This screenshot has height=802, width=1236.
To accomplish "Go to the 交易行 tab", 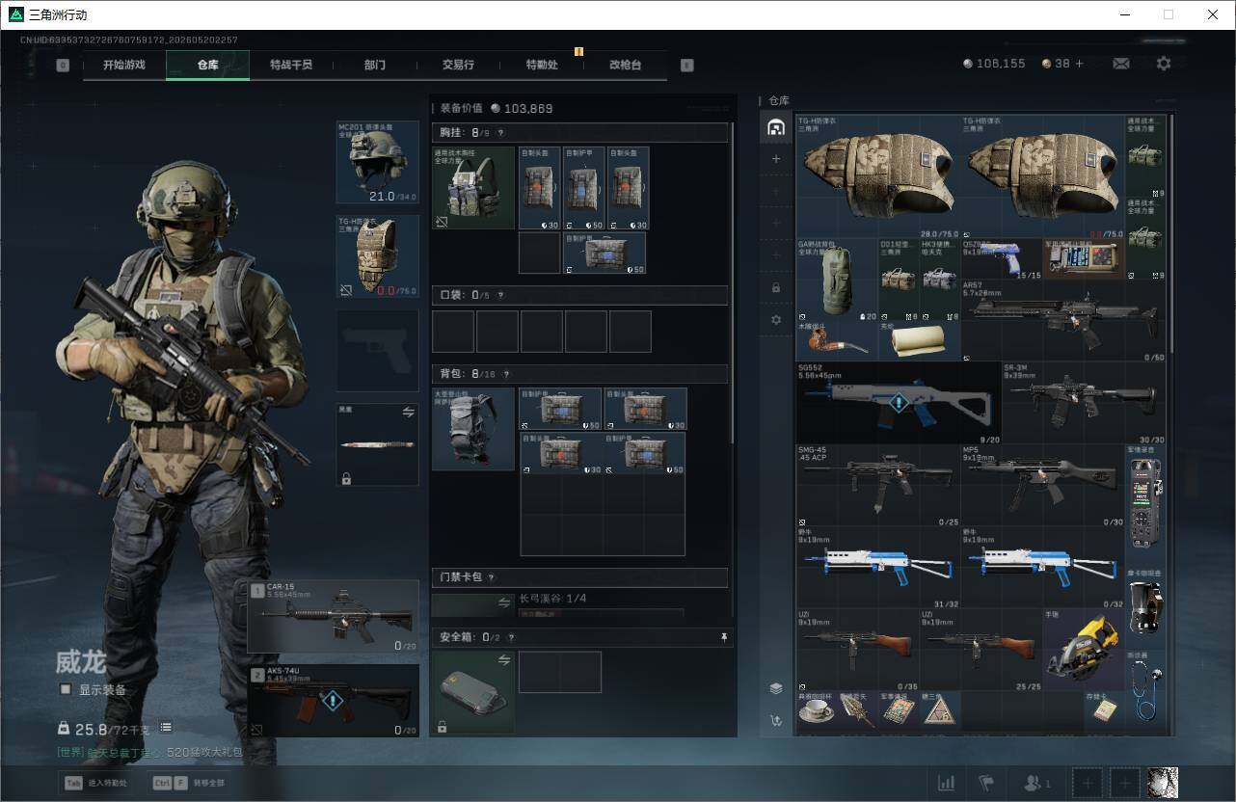I will click(458, 65).
